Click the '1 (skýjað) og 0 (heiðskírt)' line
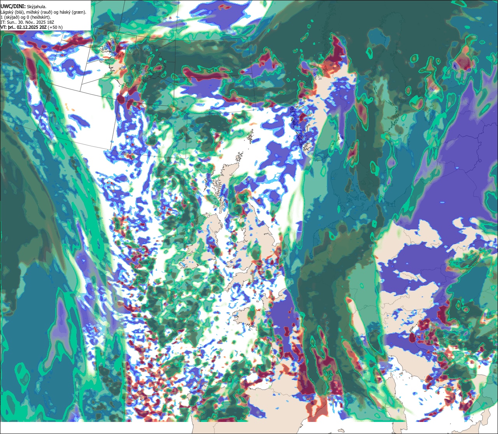The image size is (498, 434). [x=26, y=17]
